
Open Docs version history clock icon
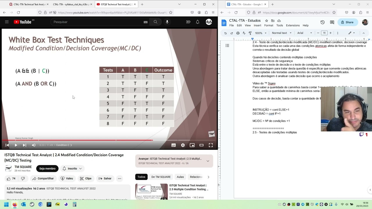click(x=323, y=22)
